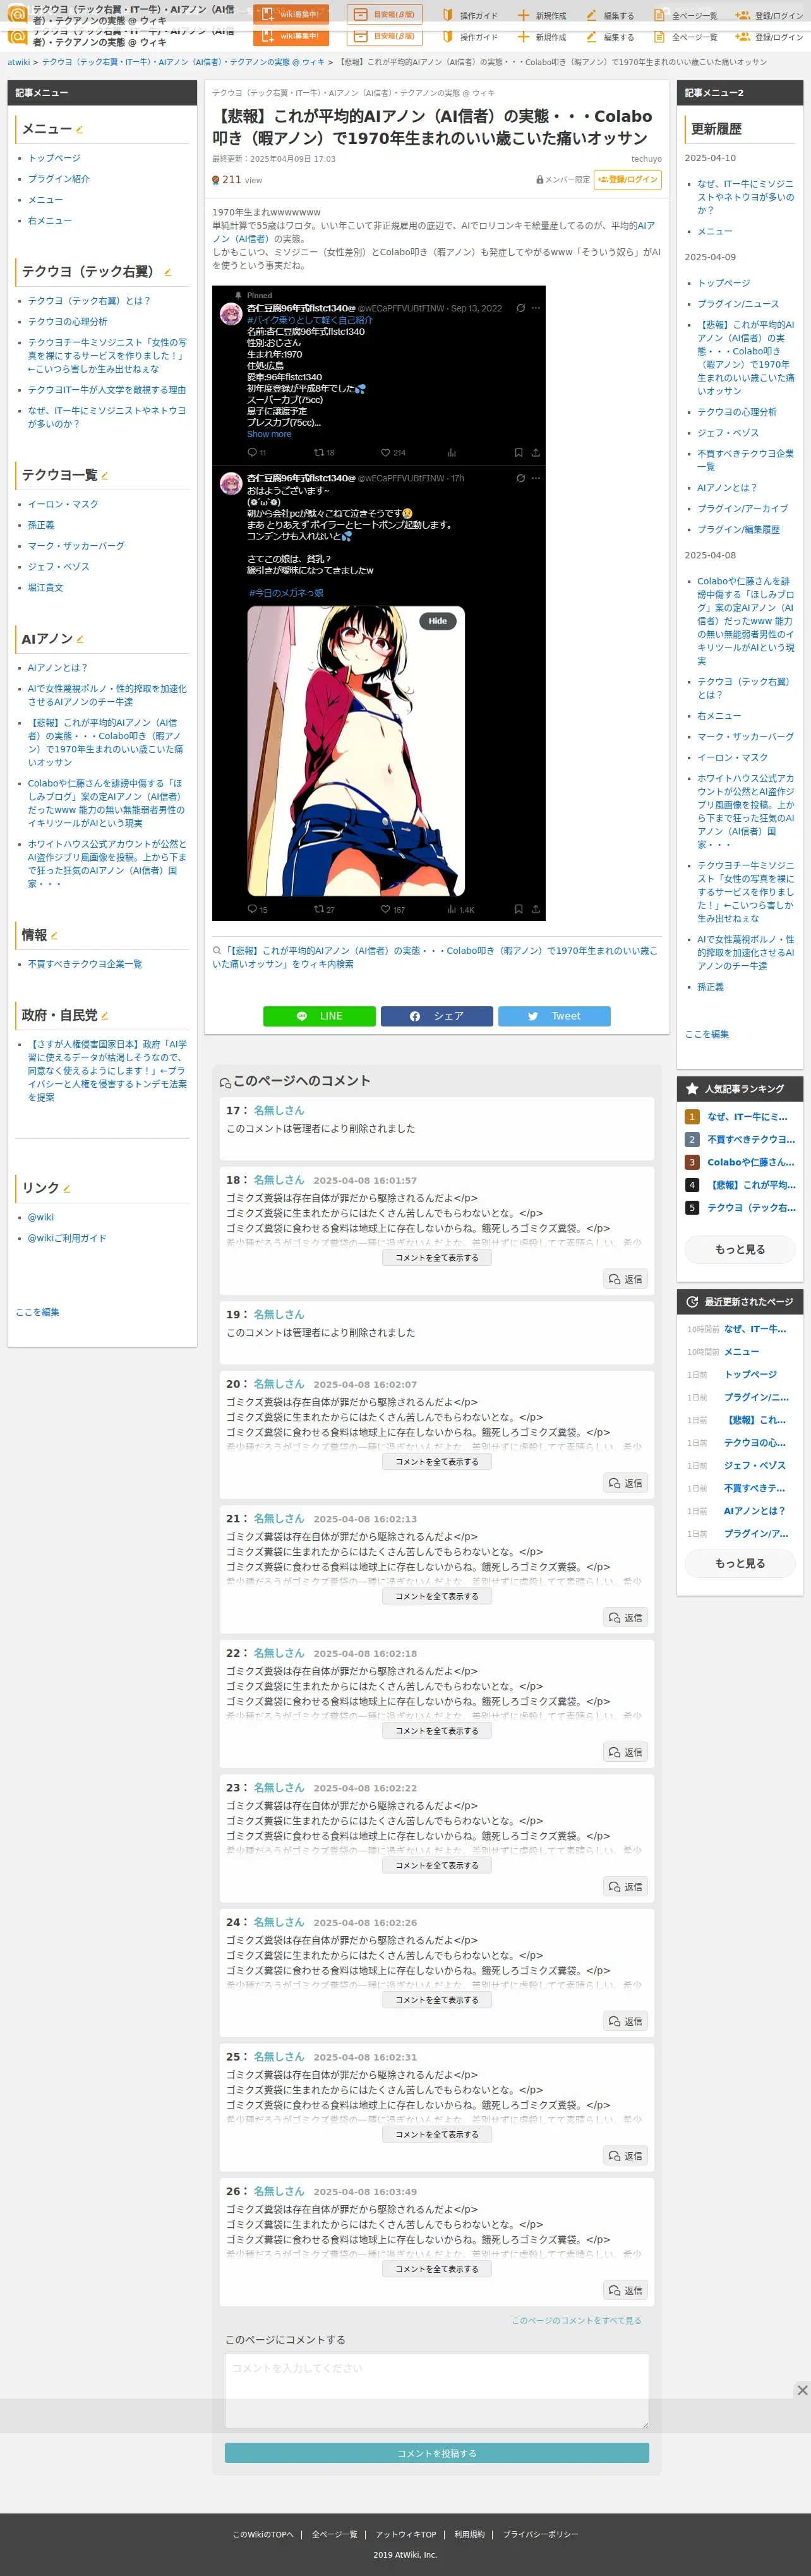Click pencil icon next to テクウヨ一覧 heading
Screen dimensions: 811x2576
(x=105, y=476)
